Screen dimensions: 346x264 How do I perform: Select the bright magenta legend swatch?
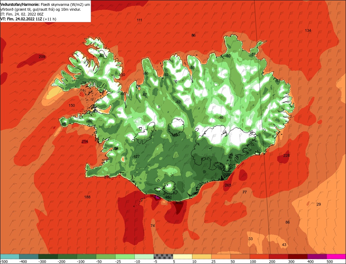(336, 256)
